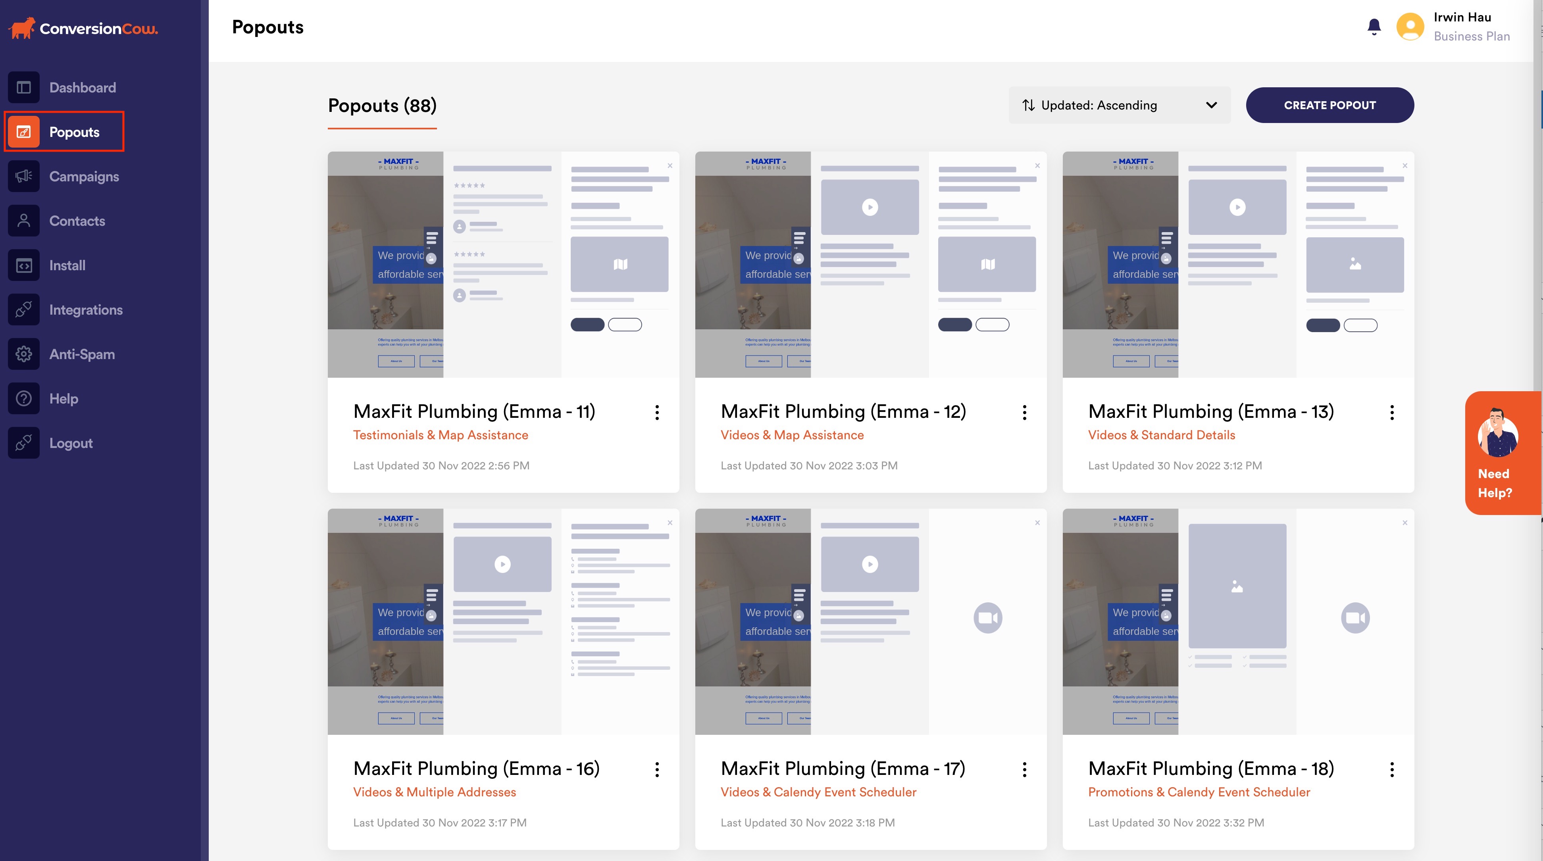Click Last Updated 30 Nov 2022 3:17 PM
Screen dimensions: 1543x861
point(440,823)
